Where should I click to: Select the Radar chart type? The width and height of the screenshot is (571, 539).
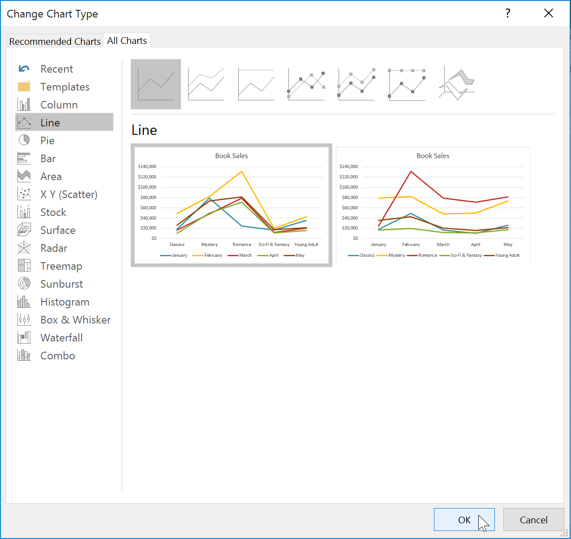[x=54, y=248]
